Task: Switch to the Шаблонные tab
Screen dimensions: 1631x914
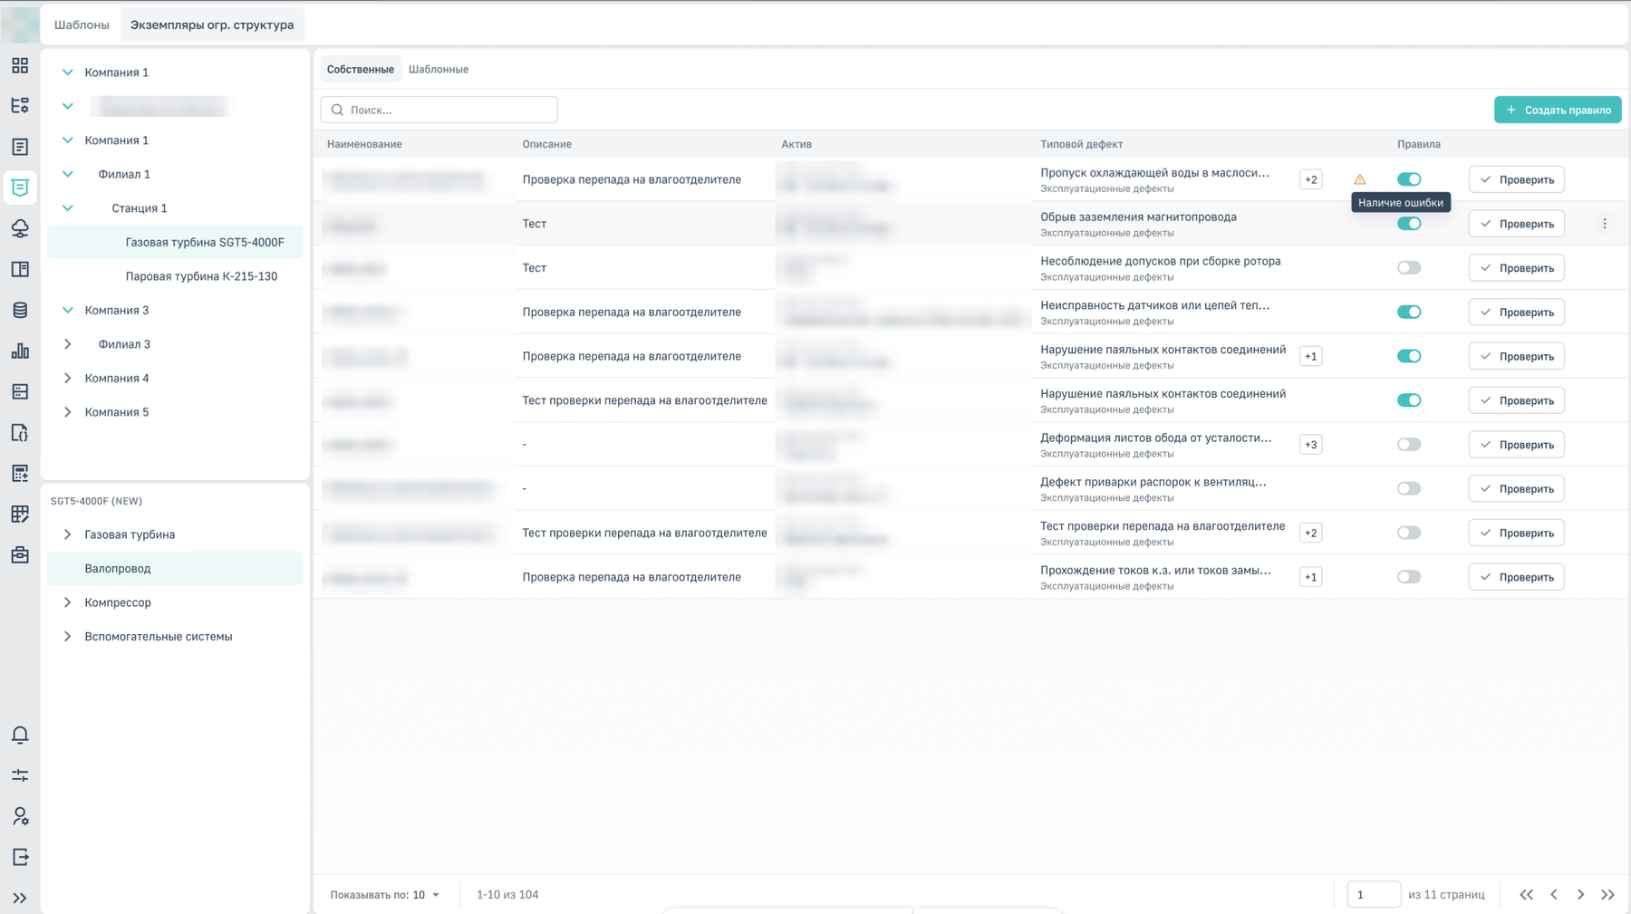Action: tap(439, 69)
